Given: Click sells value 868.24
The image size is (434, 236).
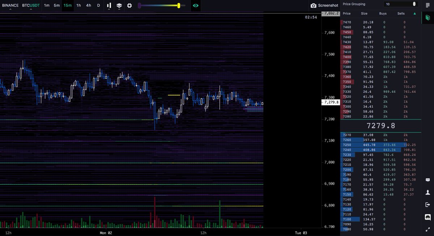Looking at the screenshot, I should pos(410,155).
